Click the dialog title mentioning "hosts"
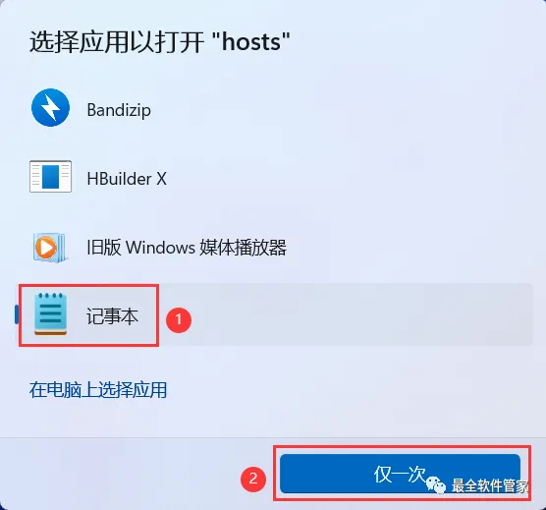546x510 pixels. pos(159,42)
